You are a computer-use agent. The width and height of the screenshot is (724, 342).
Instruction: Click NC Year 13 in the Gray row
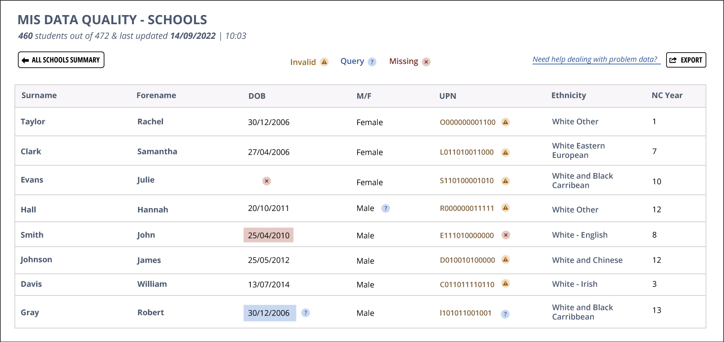pos(657,310)
